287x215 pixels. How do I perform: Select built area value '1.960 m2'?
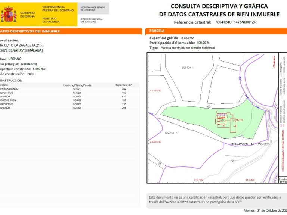(x=39, y=69)
